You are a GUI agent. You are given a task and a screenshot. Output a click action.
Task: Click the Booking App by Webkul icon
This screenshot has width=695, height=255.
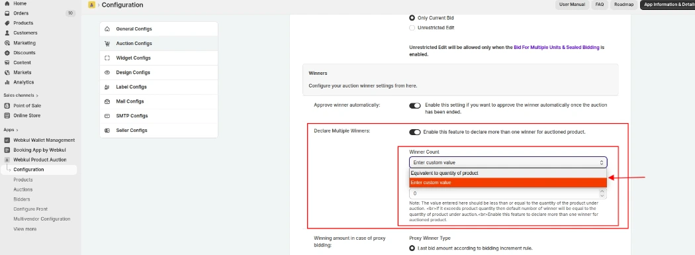click(x=7, y=150)
